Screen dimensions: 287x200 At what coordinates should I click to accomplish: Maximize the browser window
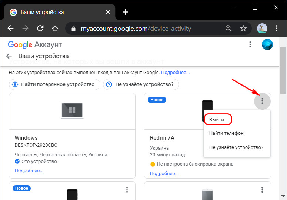click(255, 7)
